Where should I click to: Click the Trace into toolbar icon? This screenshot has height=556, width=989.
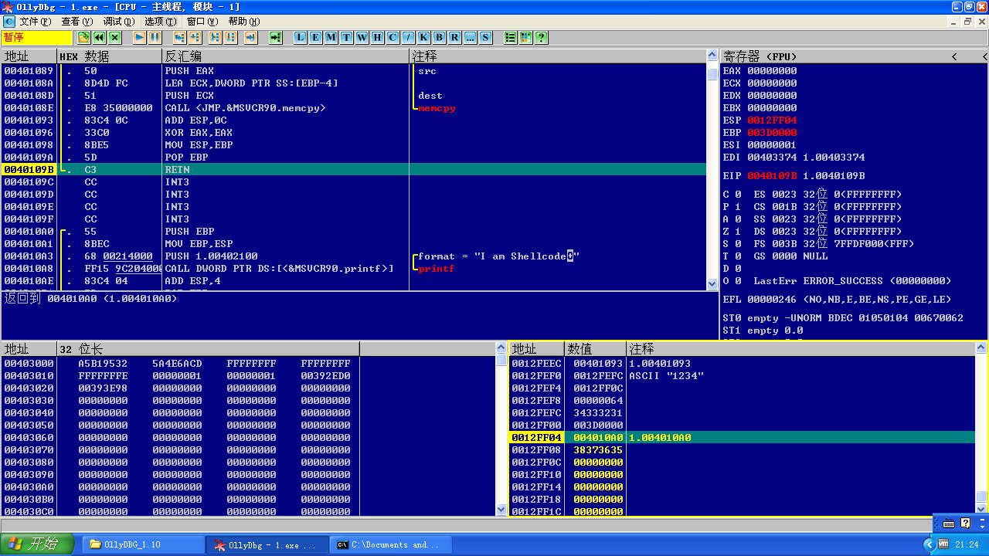(216, 37)
